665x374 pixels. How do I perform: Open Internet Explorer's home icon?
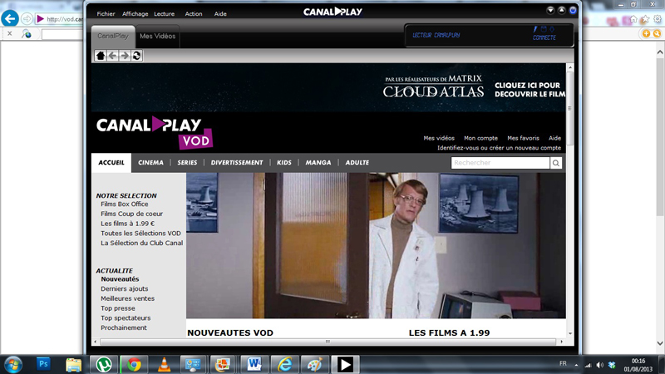click(x=633, y=19)
